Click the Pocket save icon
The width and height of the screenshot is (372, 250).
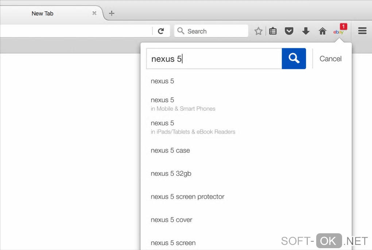coord(289,31)
